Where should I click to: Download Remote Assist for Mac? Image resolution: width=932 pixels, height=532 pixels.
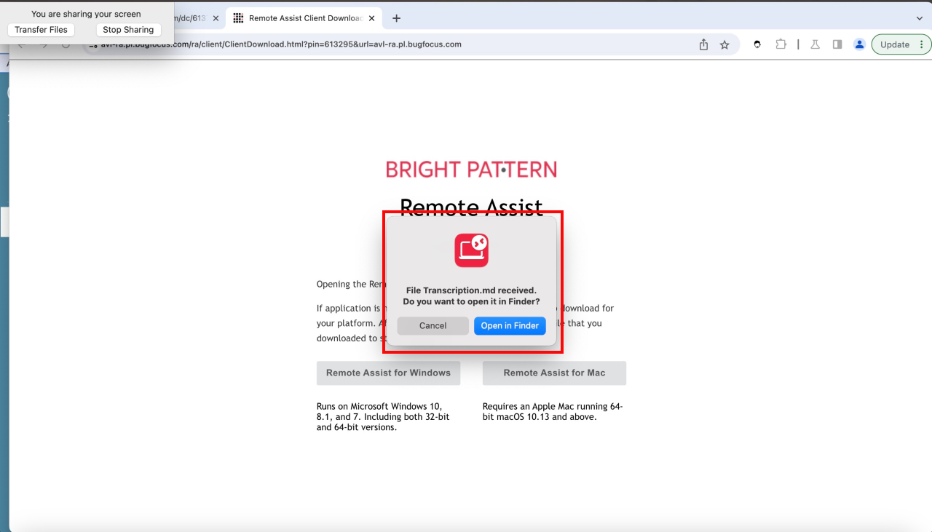click(554, 373)
